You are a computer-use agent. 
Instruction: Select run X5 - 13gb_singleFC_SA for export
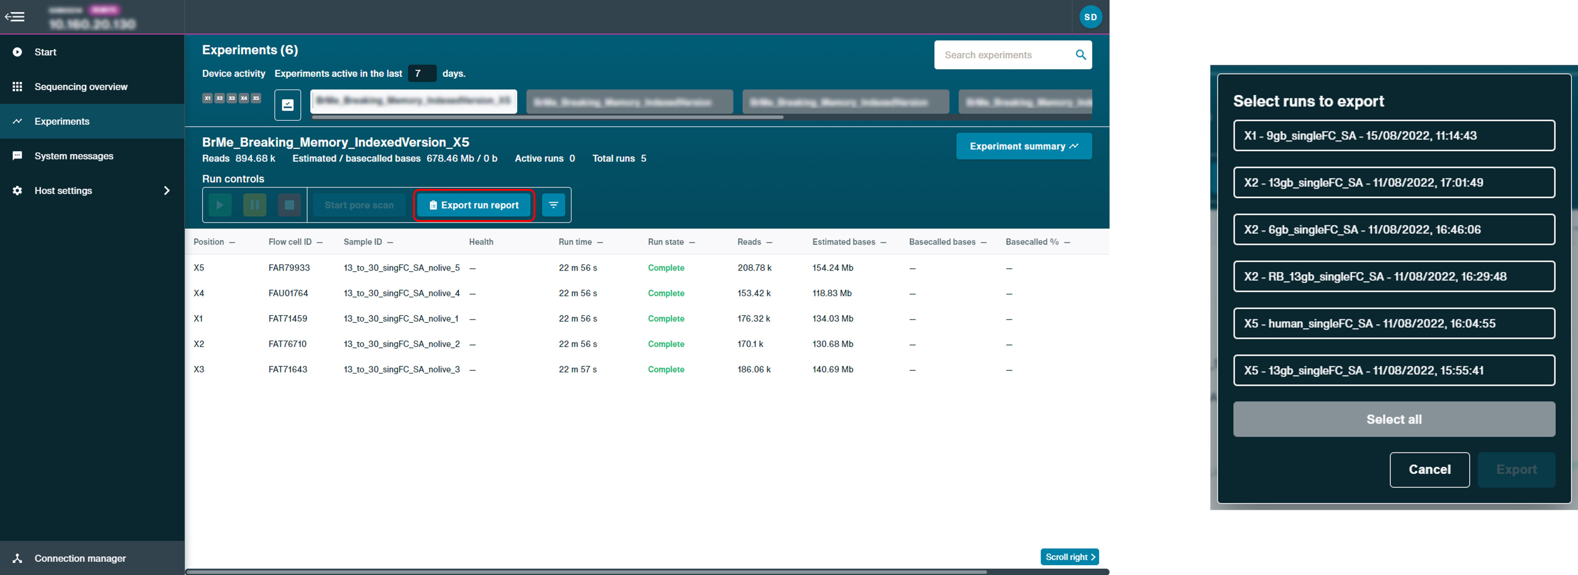click(x=1394, y=370)
